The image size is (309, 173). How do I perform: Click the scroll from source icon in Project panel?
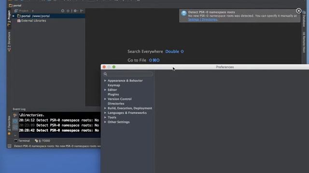(63, 11)
